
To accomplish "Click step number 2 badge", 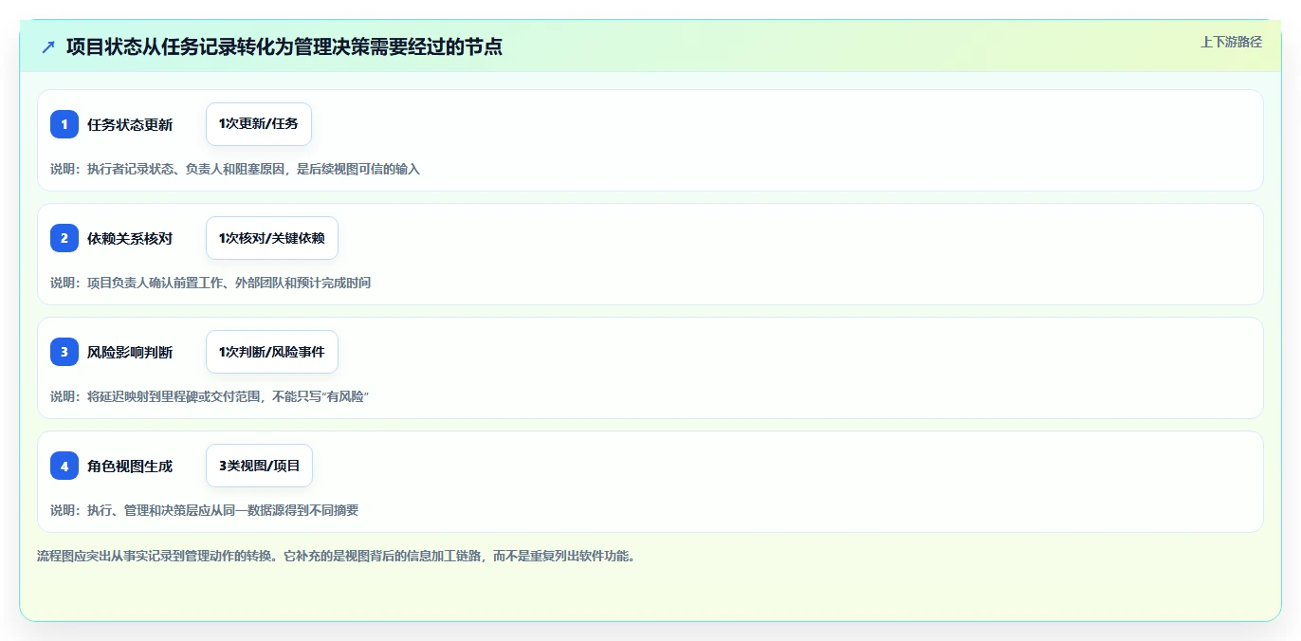I will (64, 238).
